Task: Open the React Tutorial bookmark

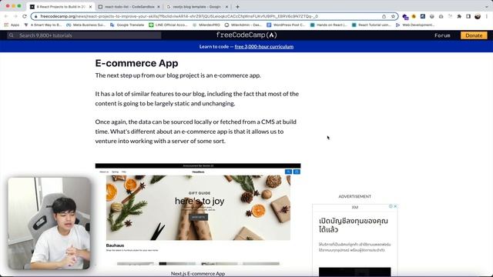Action: pyautogui.click(x=371, y=25)
